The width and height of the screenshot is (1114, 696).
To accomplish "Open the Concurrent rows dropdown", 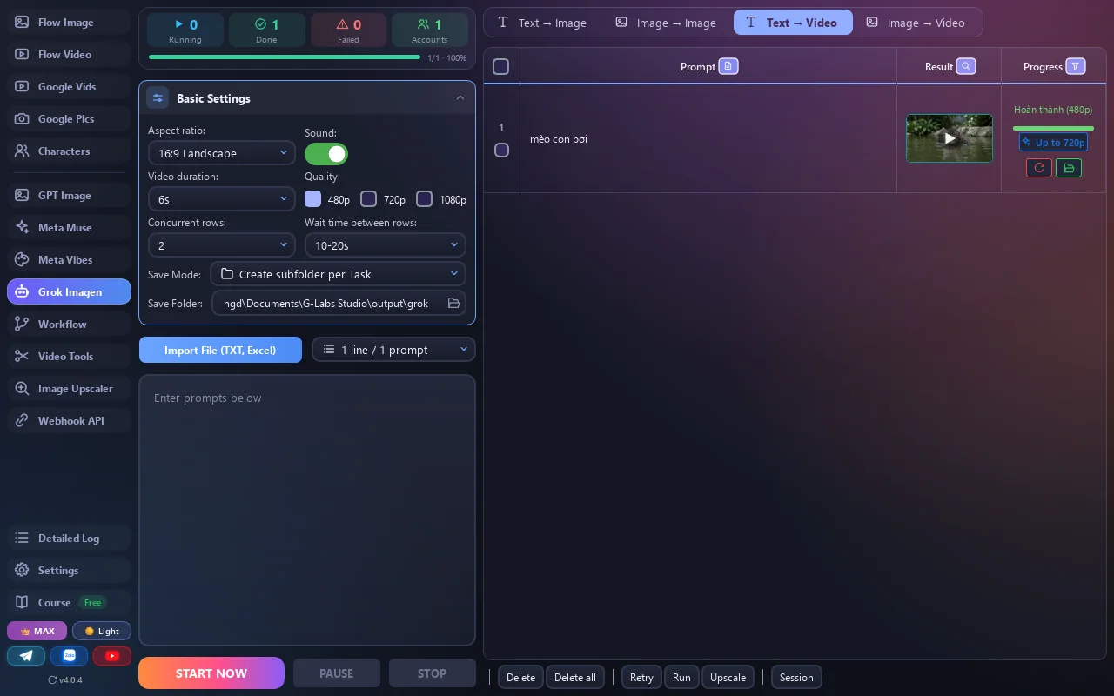I will [x=222, y=245].
